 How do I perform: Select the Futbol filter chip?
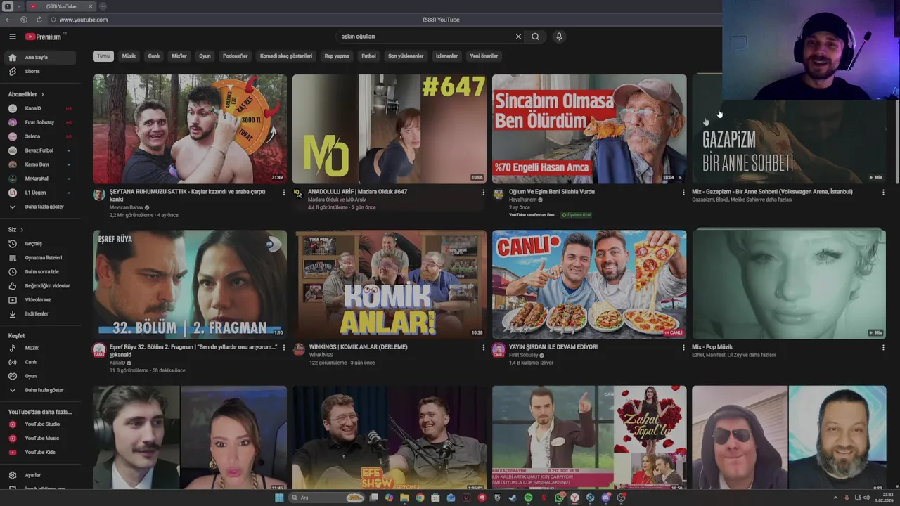point(368,56)
